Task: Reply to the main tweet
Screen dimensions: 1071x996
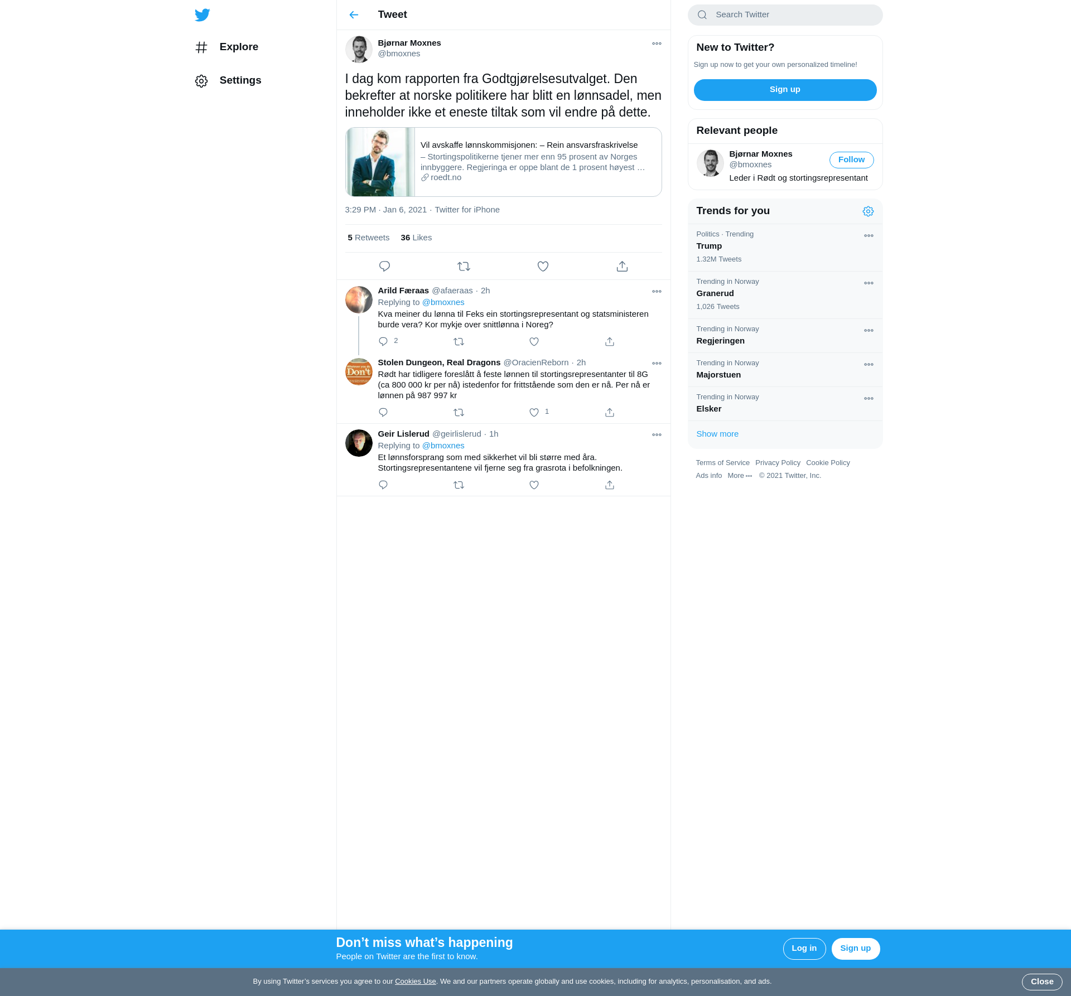Action: 384,267
